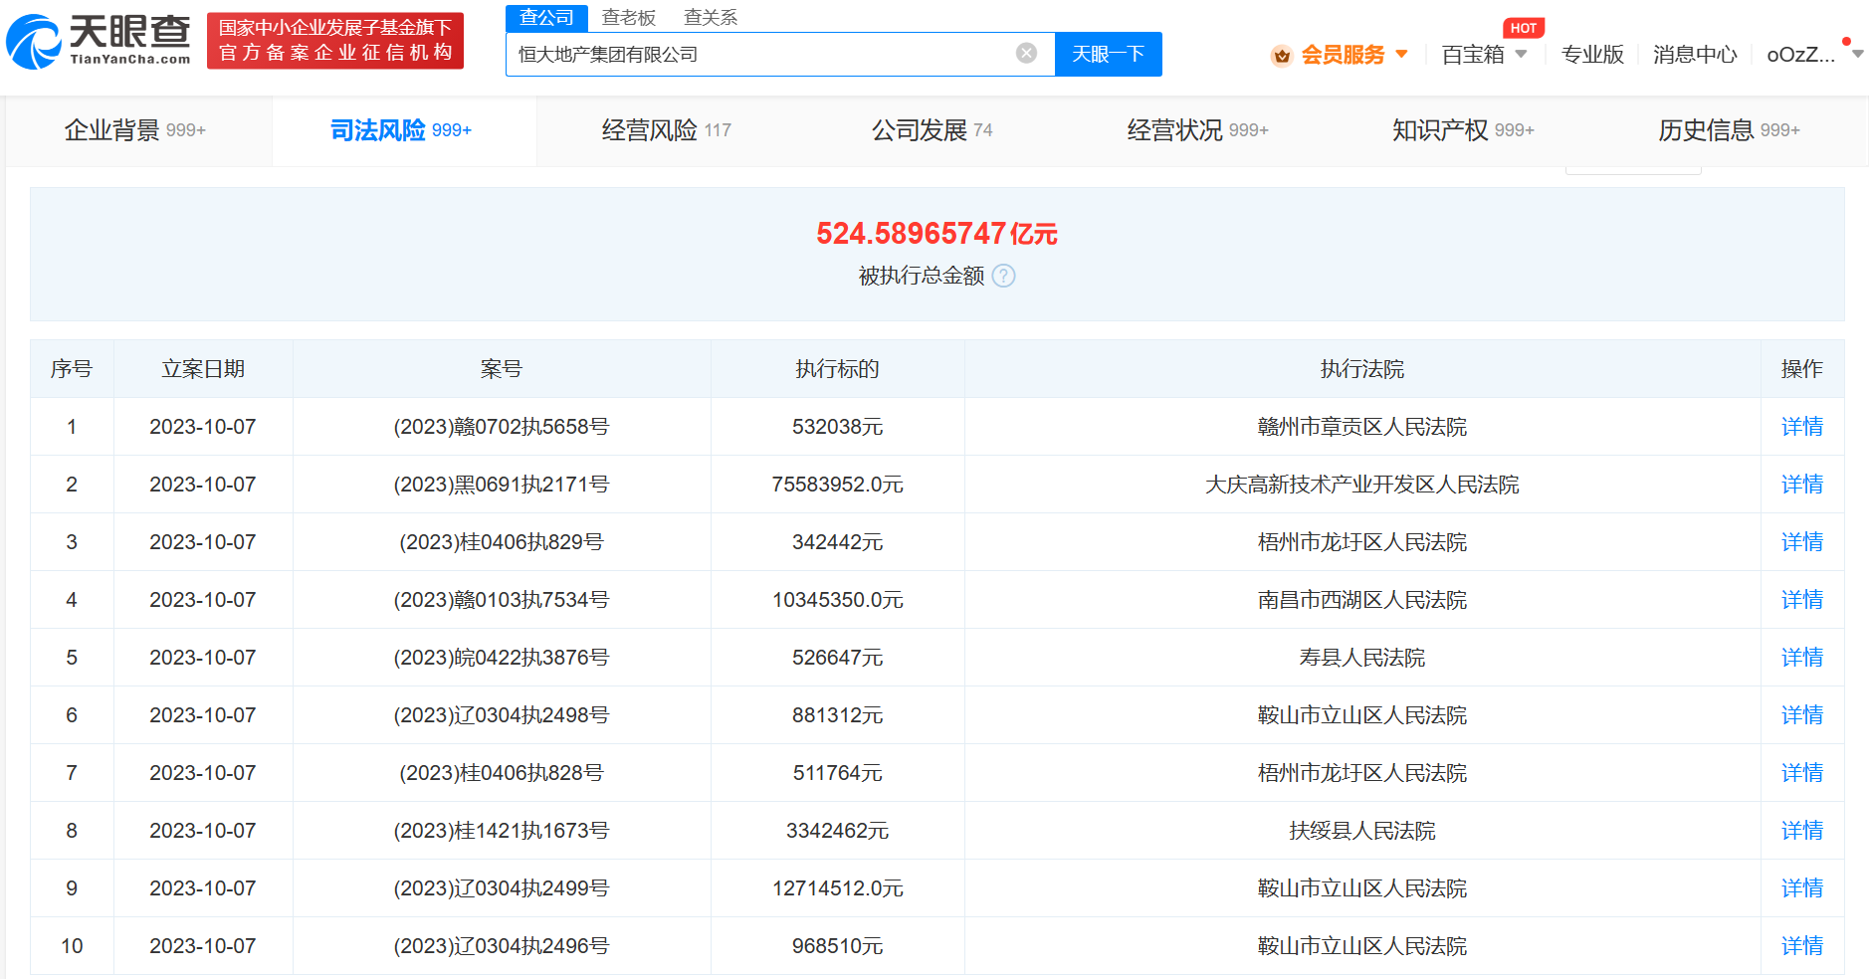Switch to the 查公司 search tab
This screenshot has height=979, width=1869.
[x=546, y=18]
